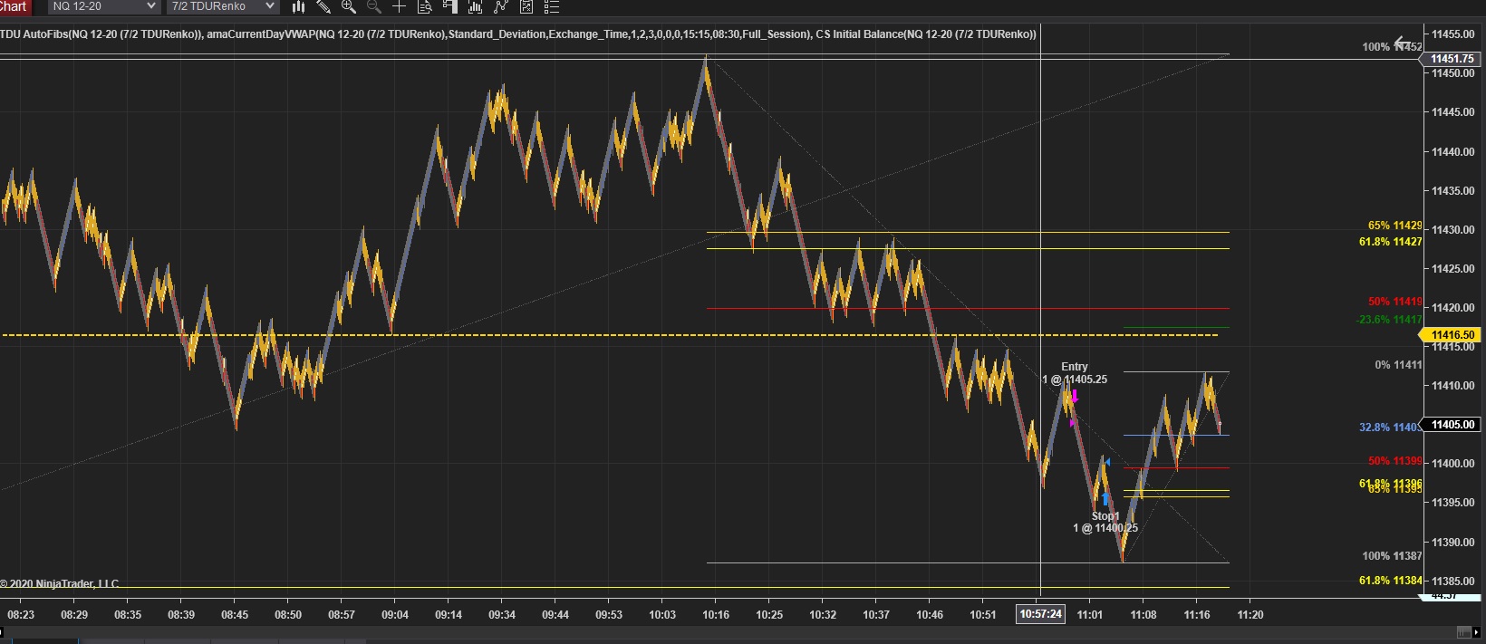1486x644 pixels.
Task: Click the list view toolbar icon
Action: click(552, 6)
